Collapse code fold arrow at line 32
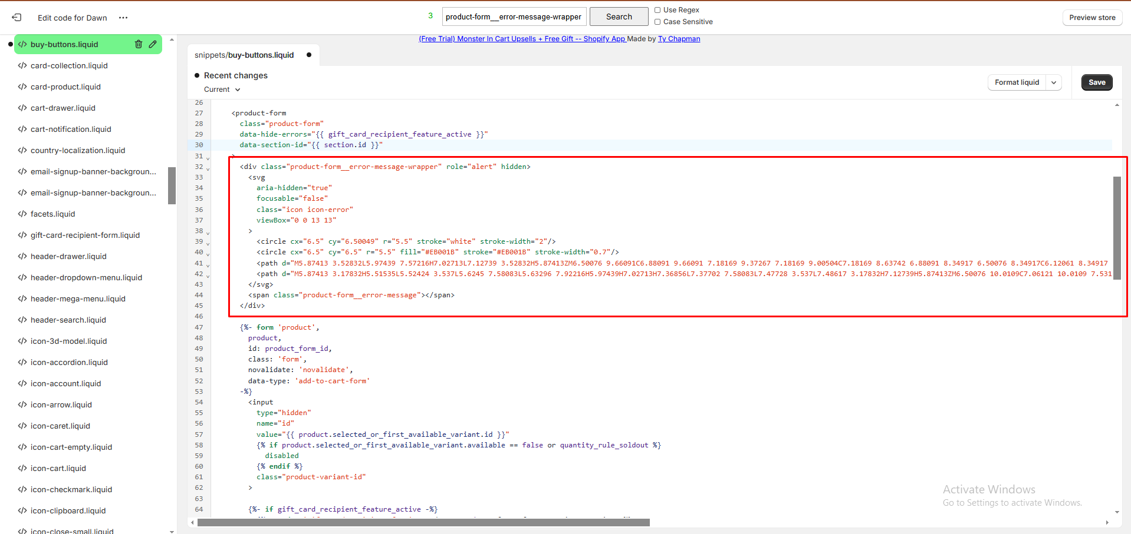Screen dimensions: 1131x534 coord(208,168)
